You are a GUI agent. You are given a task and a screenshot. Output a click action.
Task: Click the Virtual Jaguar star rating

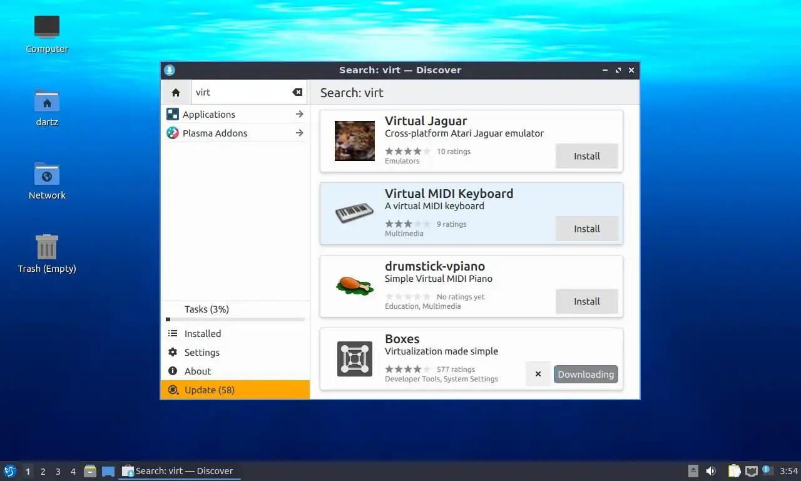click(x=407, y=151)
